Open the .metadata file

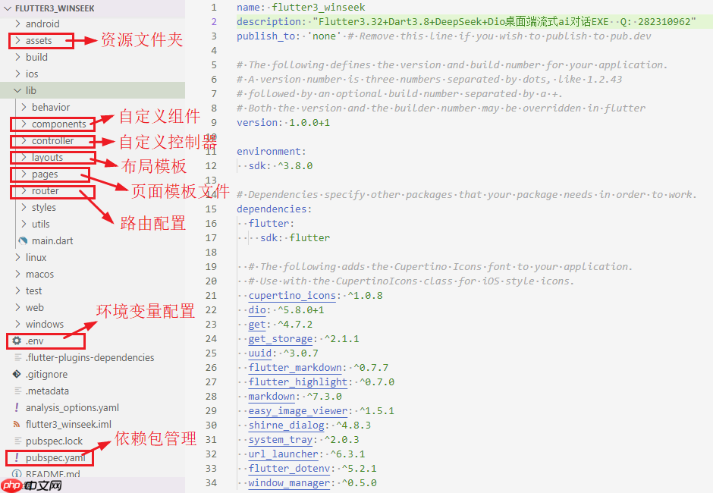click(x=47, y=391)
